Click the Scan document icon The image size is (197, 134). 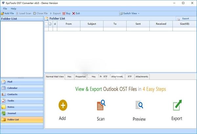click(x=101, y=105)
